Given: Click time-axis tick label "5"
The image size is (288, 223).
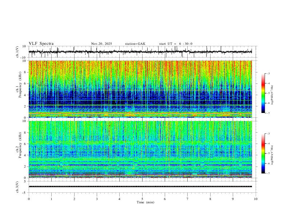Looking at the screenshot, I should (x=142, y=199).
